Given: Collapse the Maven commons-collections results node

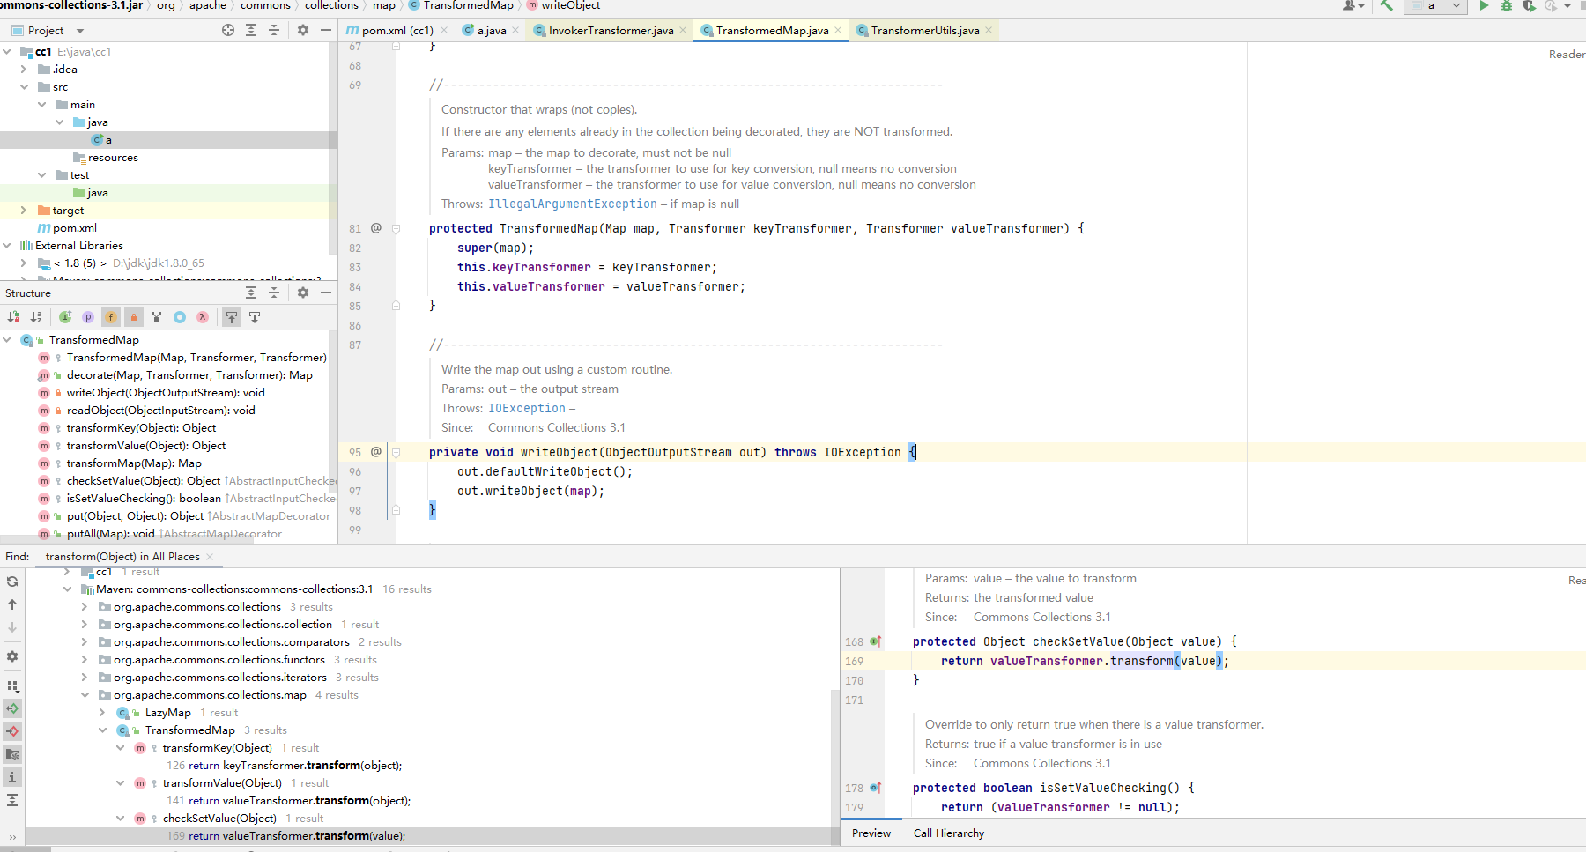Looking at the screenshot, I should coord(68,589).
